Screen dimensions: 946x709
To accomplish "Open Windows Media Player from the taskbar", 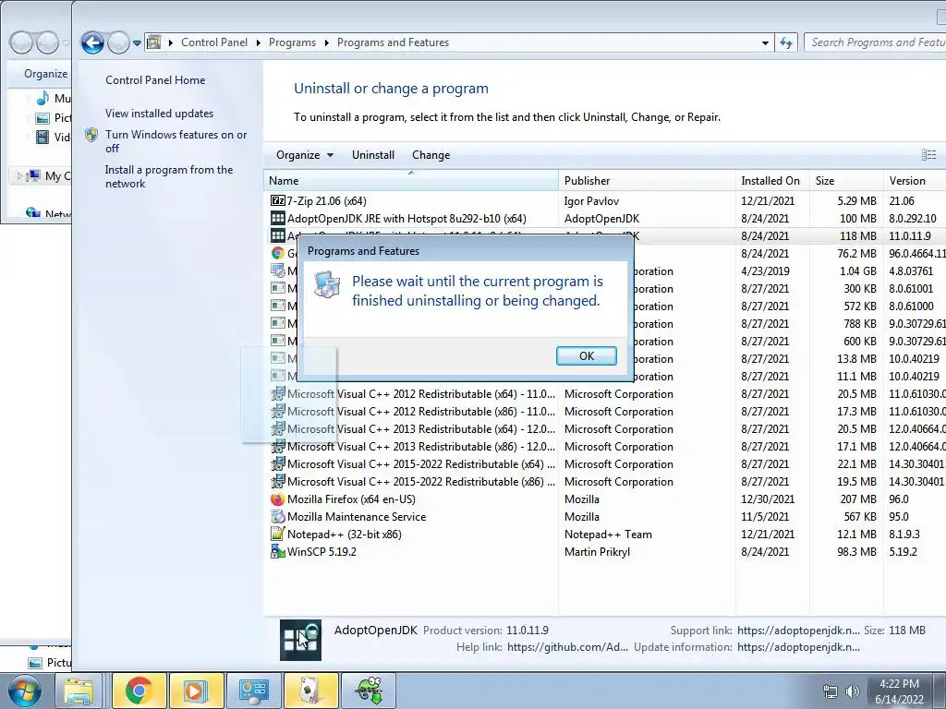I will click(x=196, y=691).
